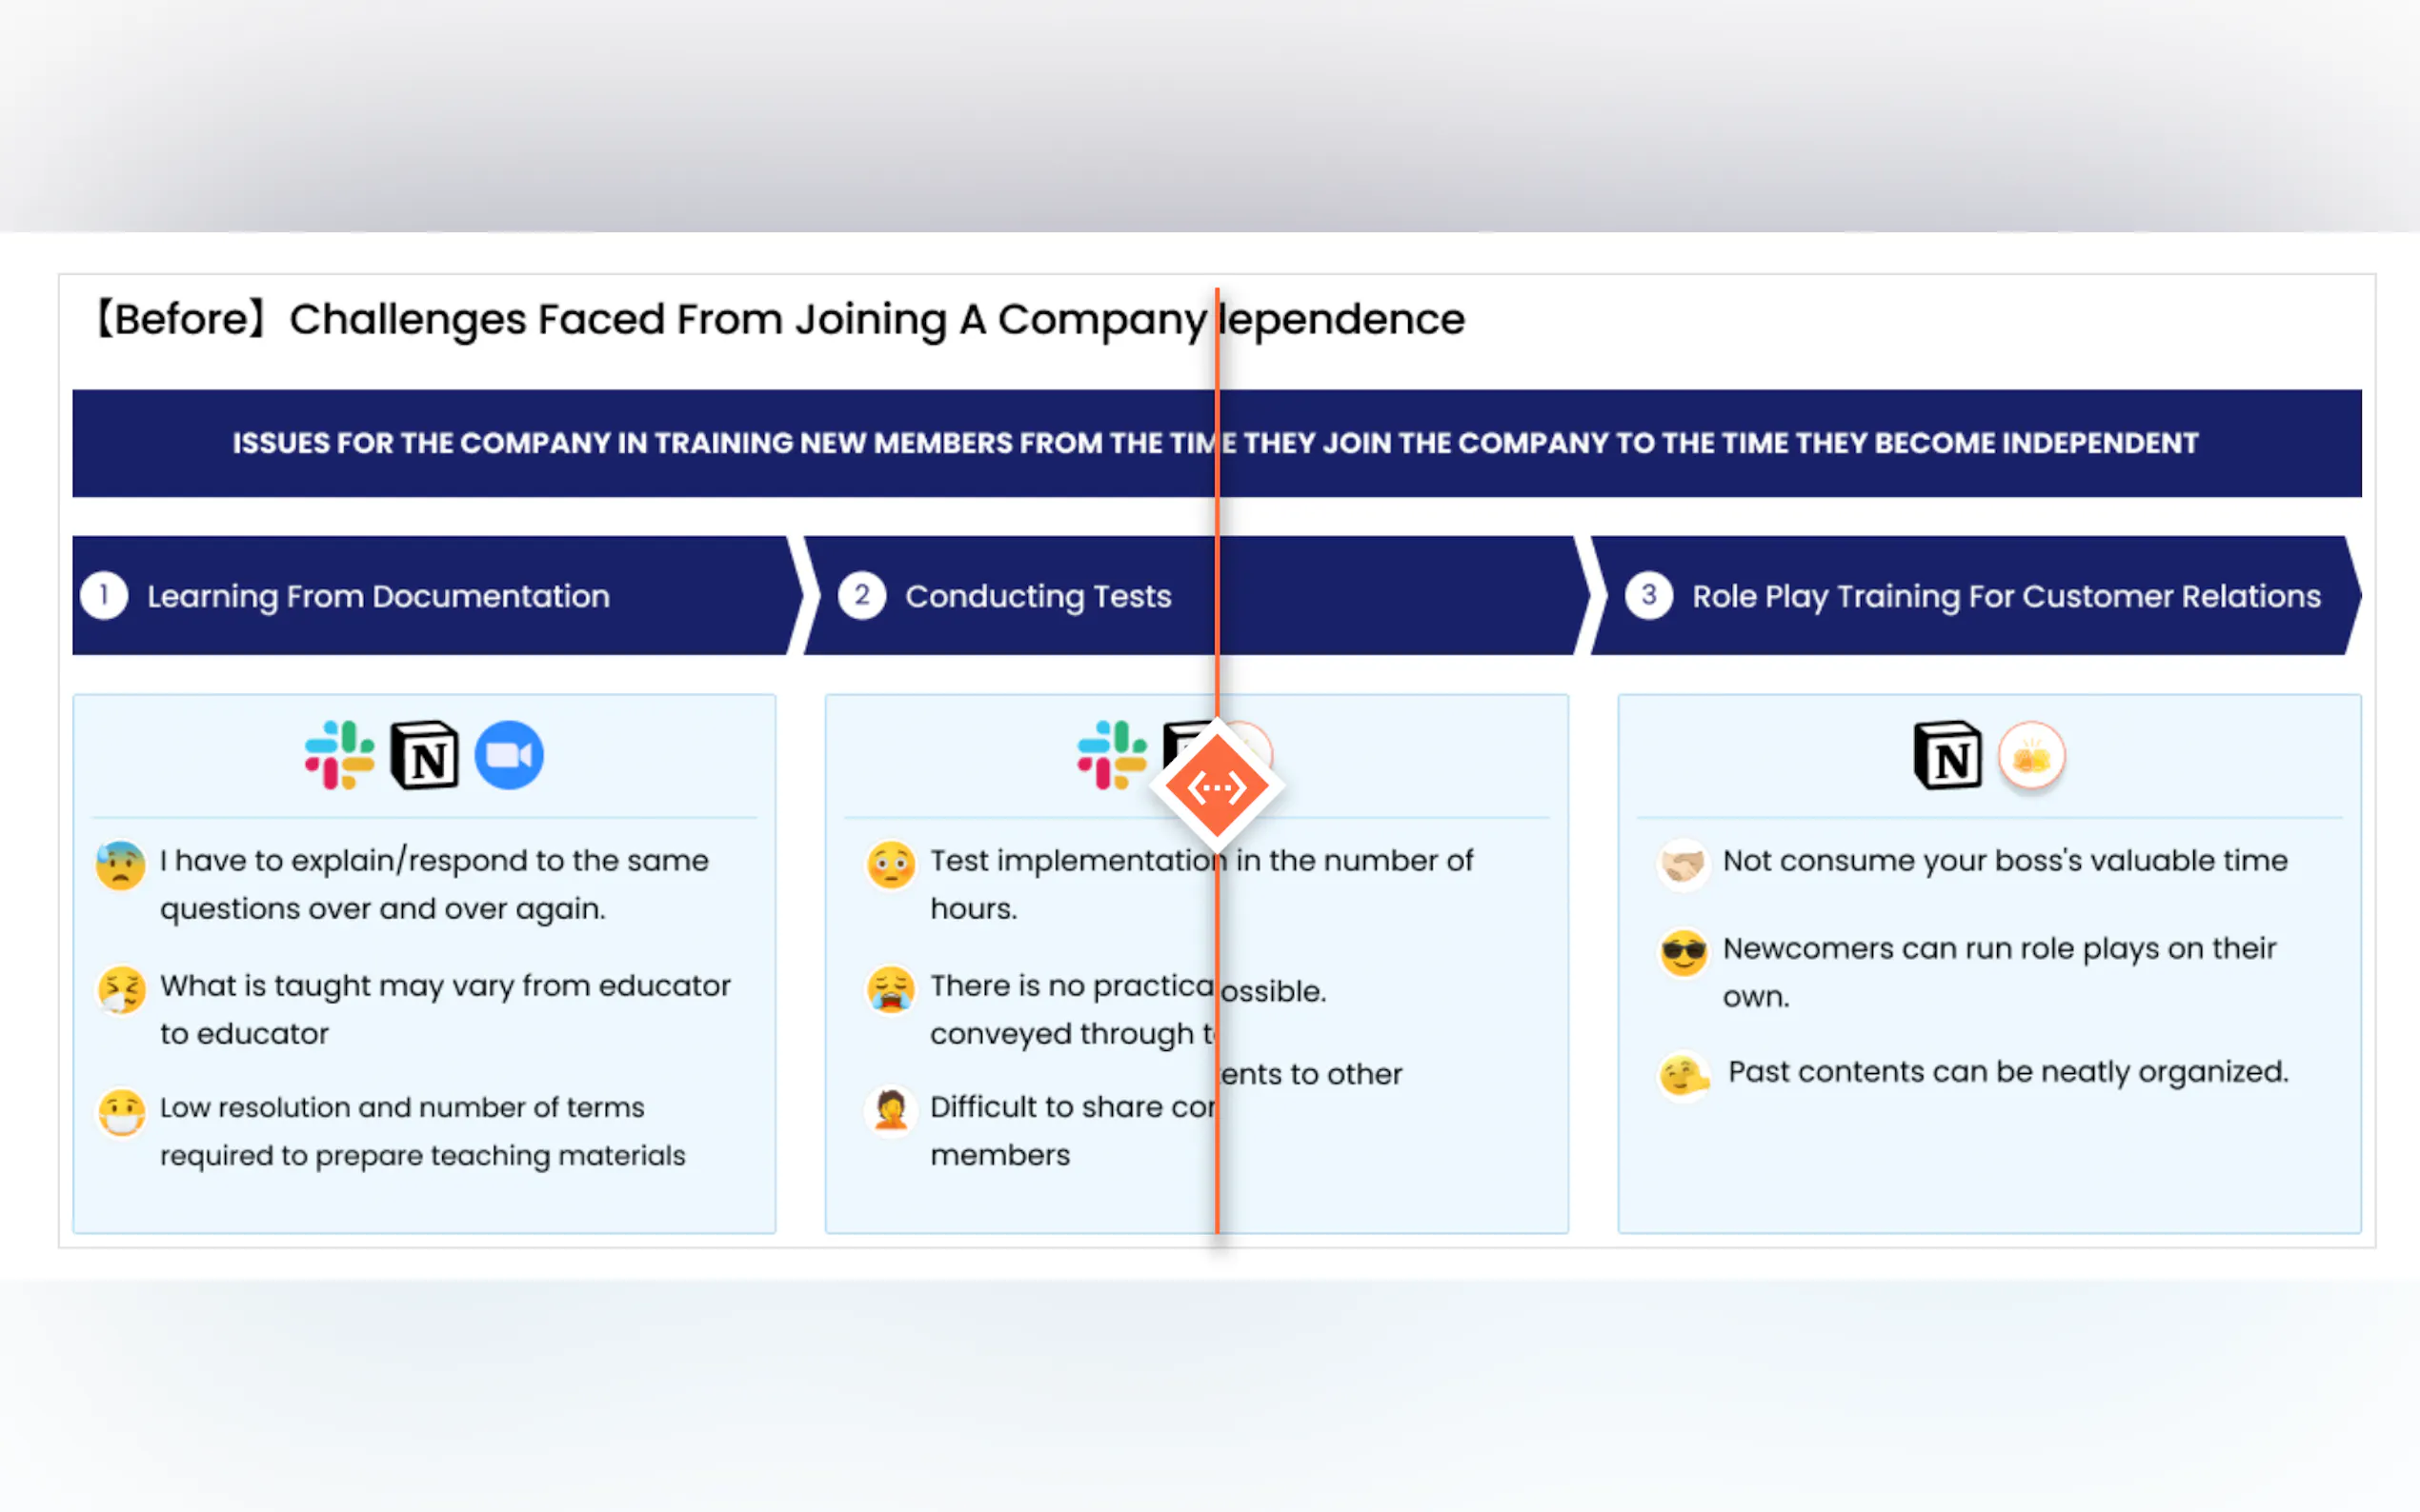This screenshot has height=1512, width=2420.
Task: Click the step number 1 circle
Action: (x=104, y=596)
